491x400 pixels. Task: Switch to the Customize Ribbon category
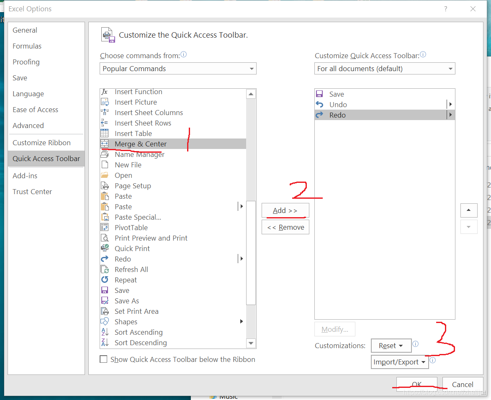pos(46,143)
